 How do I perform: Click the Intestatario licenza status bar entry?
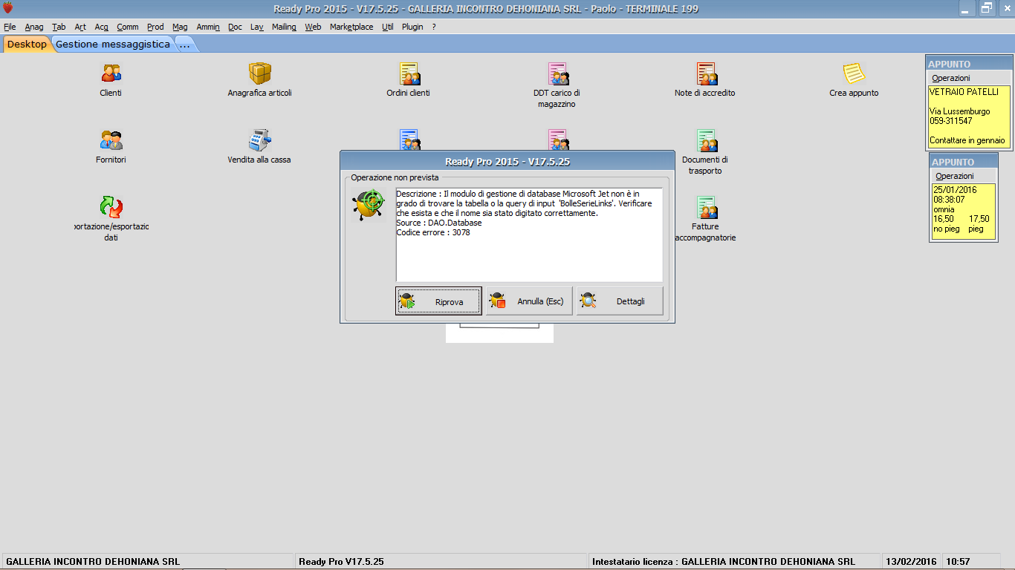[x=734, y=562]
